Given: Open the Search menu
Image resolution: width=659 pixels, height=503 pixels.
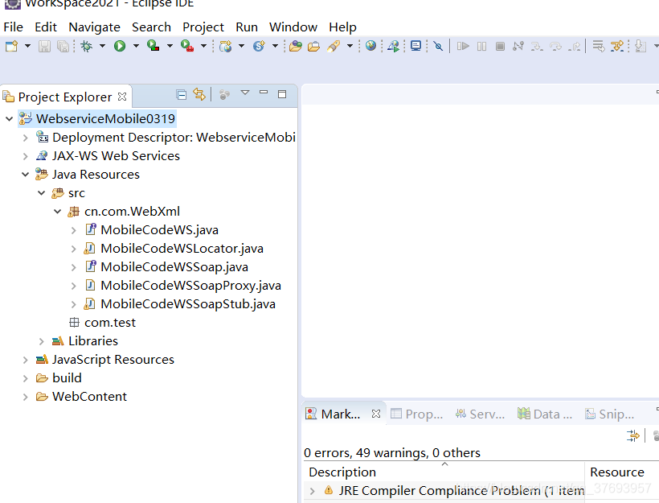Looking at the screenshot, I should click(151, 27).
